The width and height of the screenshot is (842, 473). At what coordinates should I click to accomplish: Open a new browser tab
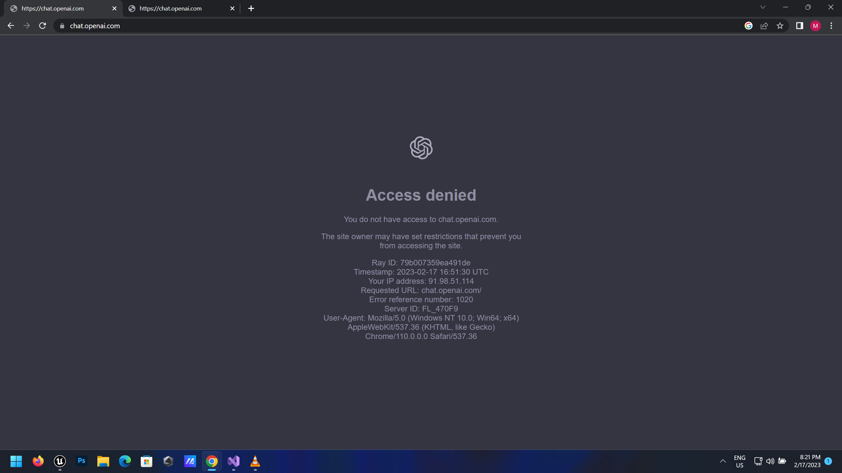click(x=251, y=8)
